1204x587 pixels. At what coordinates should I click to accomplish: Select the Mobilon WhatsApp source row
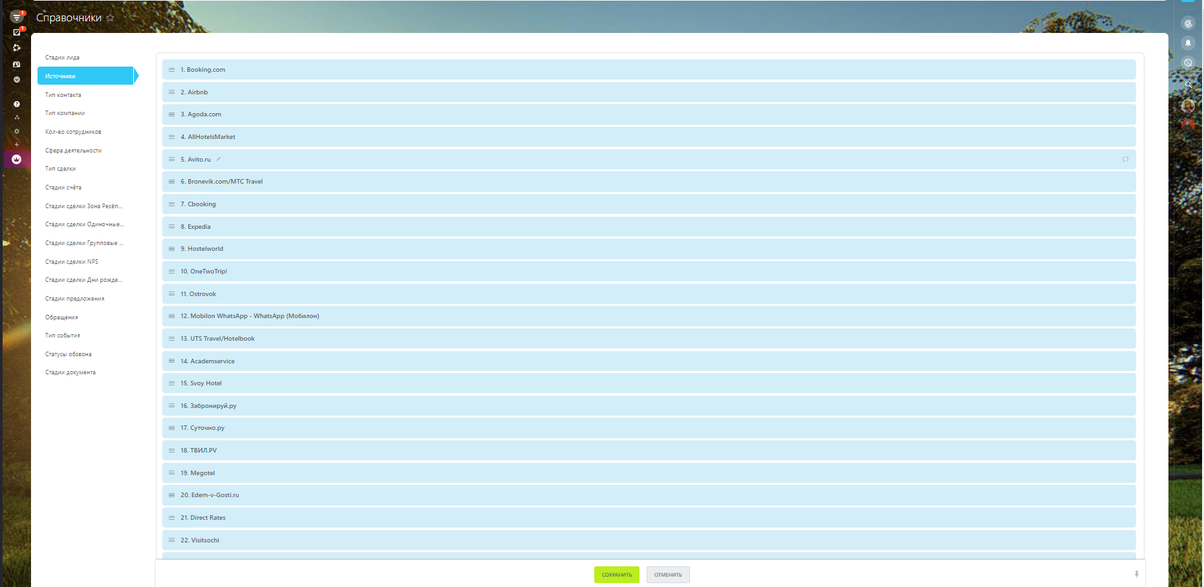649,316
